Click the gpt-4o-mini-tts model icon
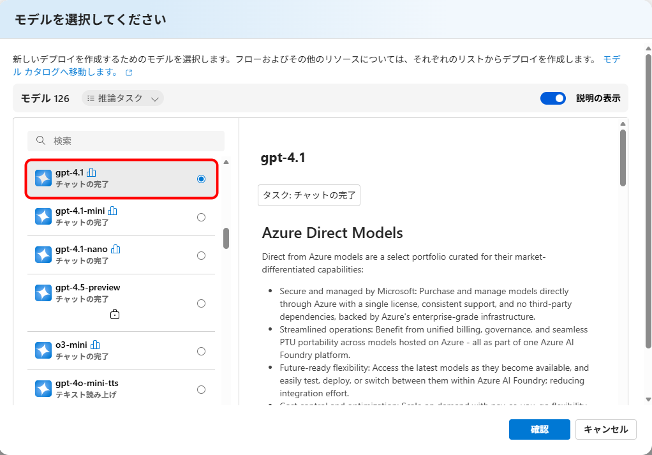The image size is (652, 455). [43, 389]
